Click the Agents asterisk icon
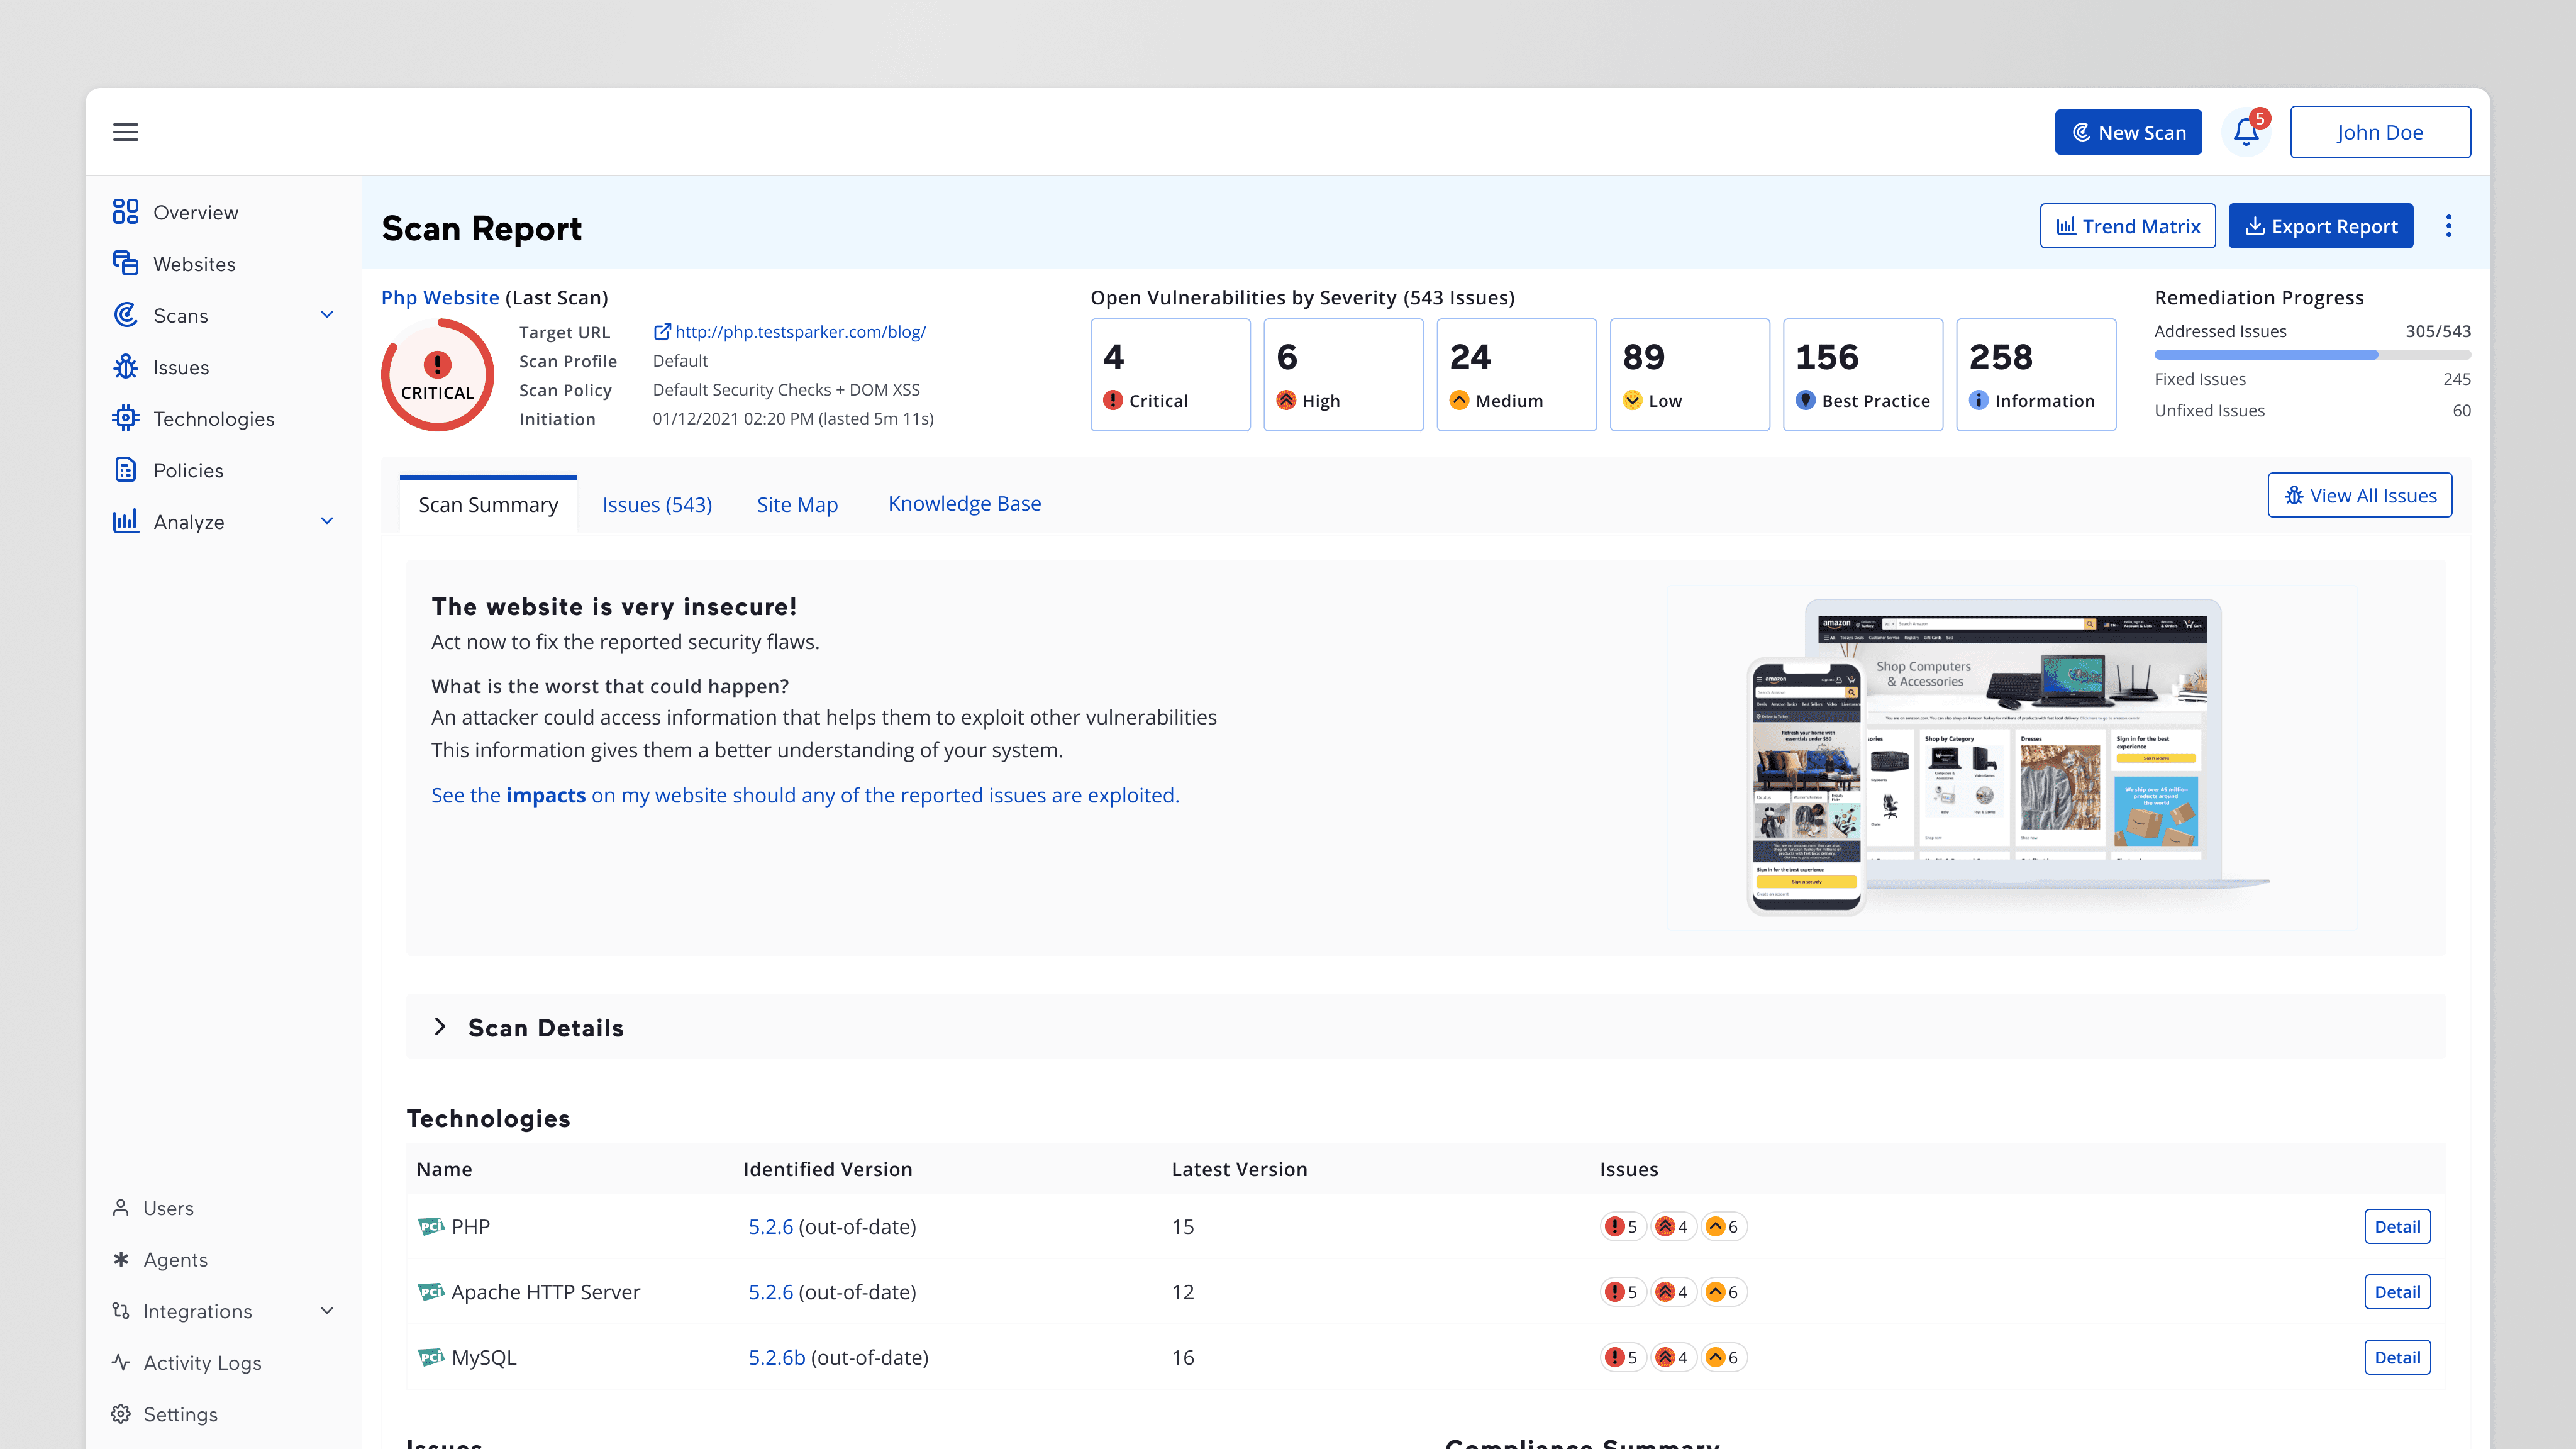Viewport: 2576px width, 1449px height. (x=121, y=1259)
